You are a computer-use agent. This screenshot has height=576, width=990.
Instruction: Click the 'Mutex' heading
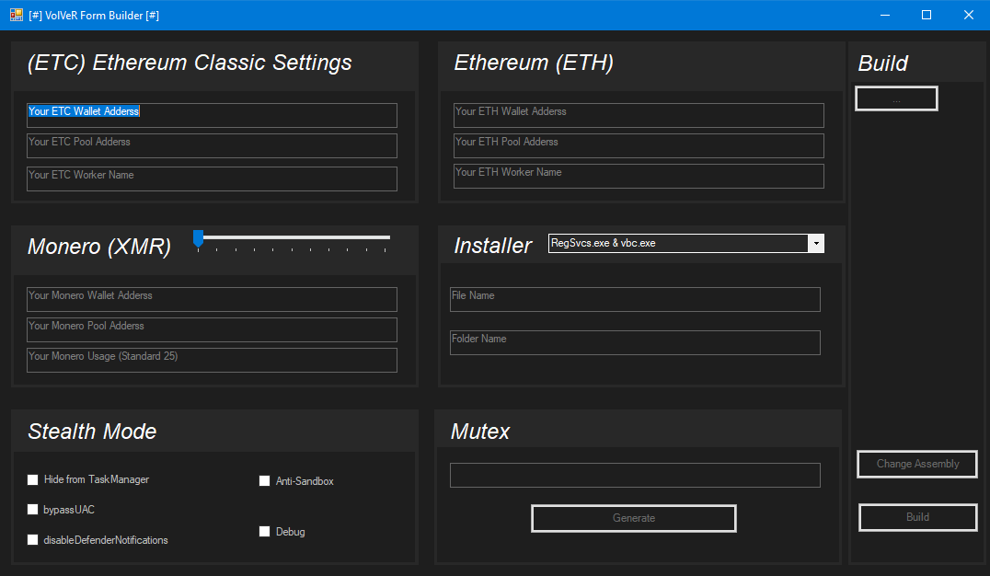click(x=480, y=432)
